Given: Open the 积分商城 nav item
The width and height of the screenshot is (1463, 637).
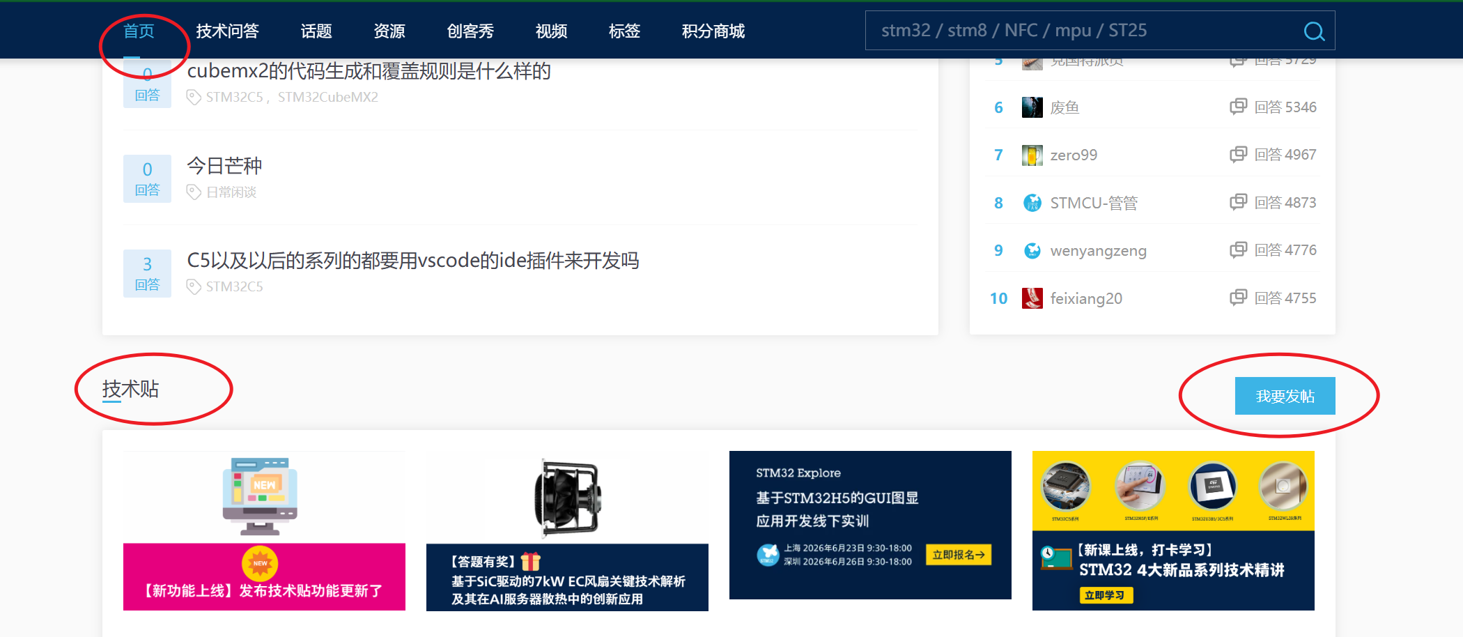Looking at the screenshot, I should tap(713, 31).
